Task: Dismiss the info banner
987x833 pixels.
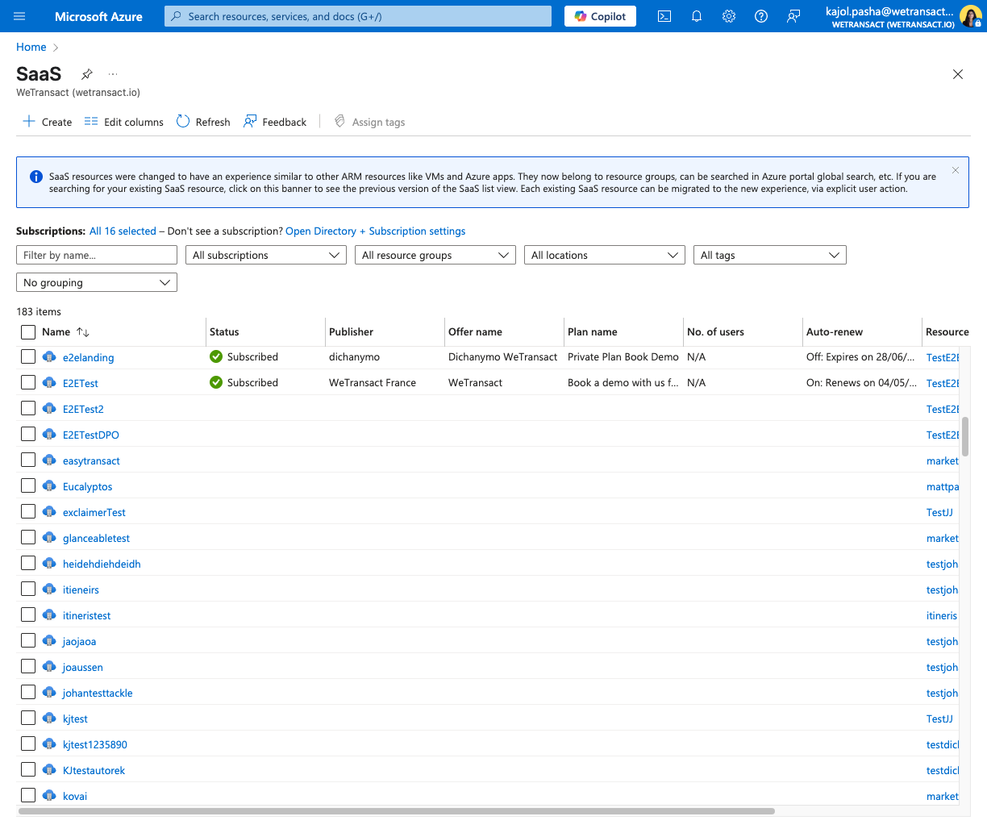Action: coord(956,170)
